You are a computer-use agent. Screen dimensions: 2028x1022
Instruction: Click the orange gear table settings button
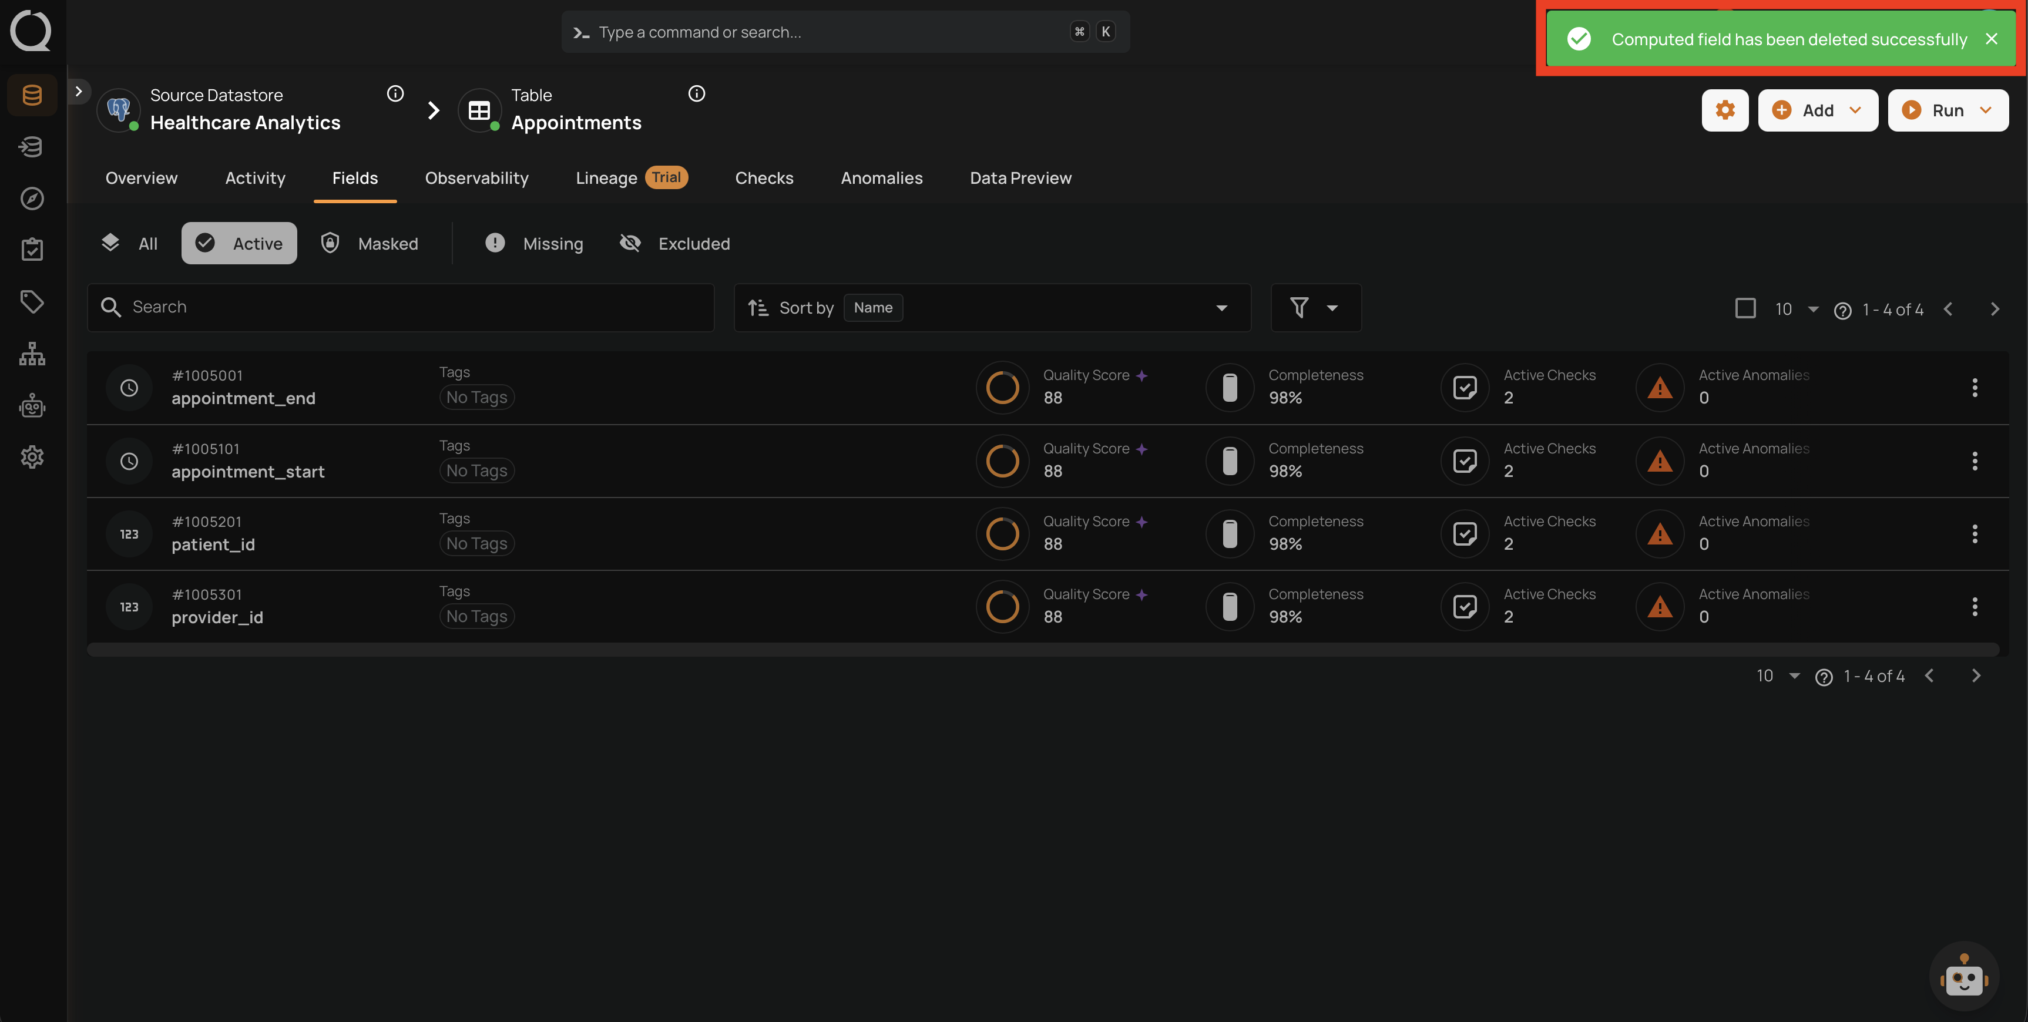tap(1724, 110)
